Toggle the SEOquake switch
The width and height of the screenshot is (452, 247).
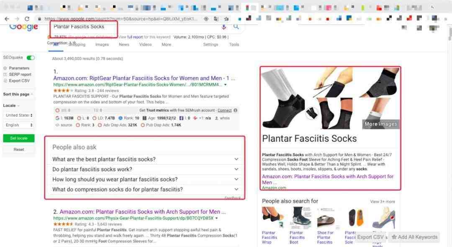tap(31, 58)
